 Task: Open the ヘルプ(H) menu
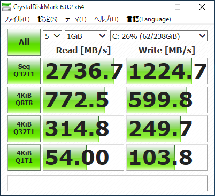(106, 19)
